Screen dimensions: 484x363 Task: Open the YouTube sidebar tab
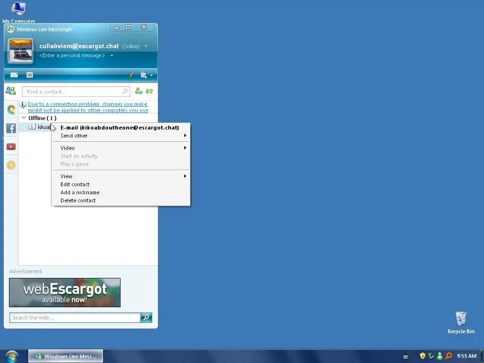11,147
